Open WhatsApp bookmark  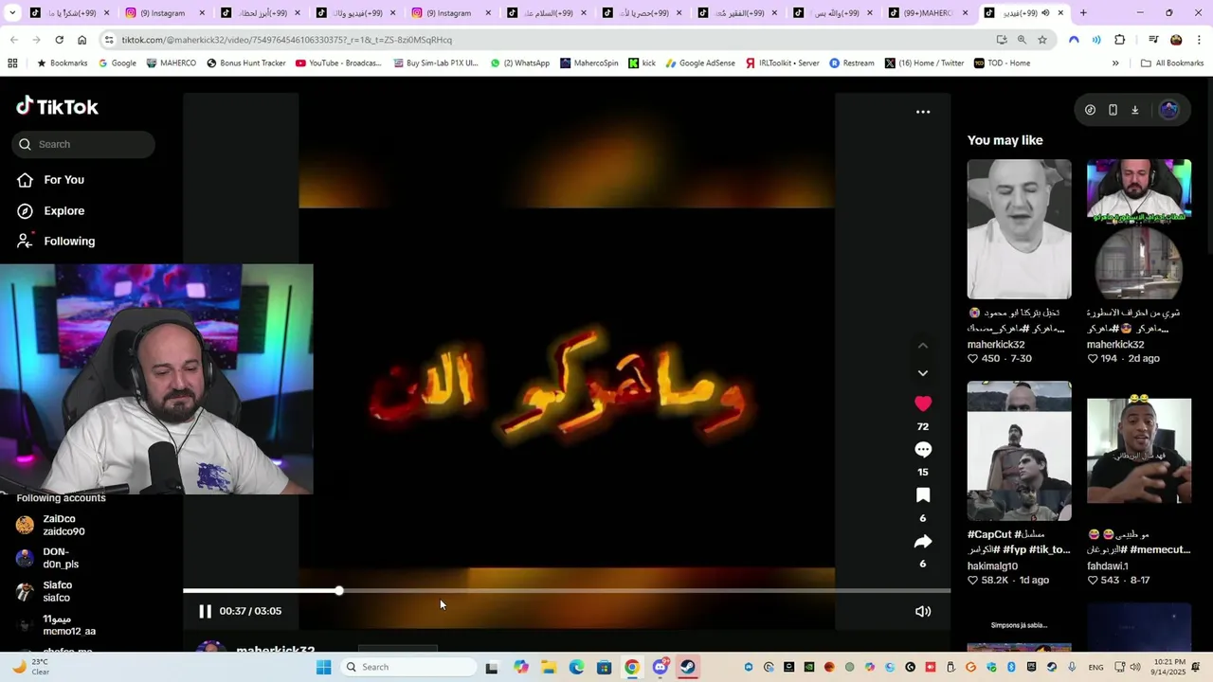point(519,63)
